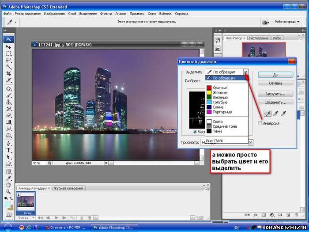Screen dimensions: 309x232
Task: Select animation frame 1 thumbnail
Action: (x=26, y=201)
